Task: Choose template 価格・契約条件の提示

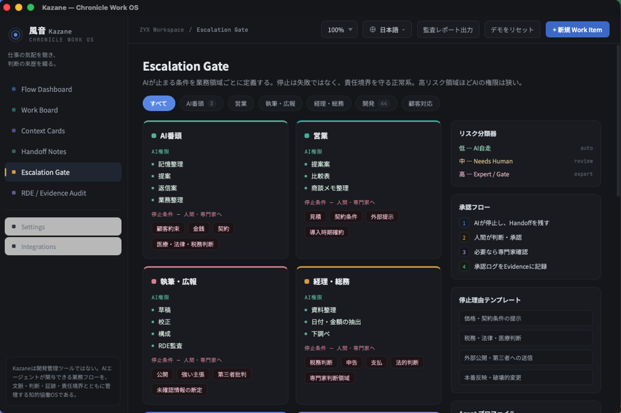Action: click(525, 319)
